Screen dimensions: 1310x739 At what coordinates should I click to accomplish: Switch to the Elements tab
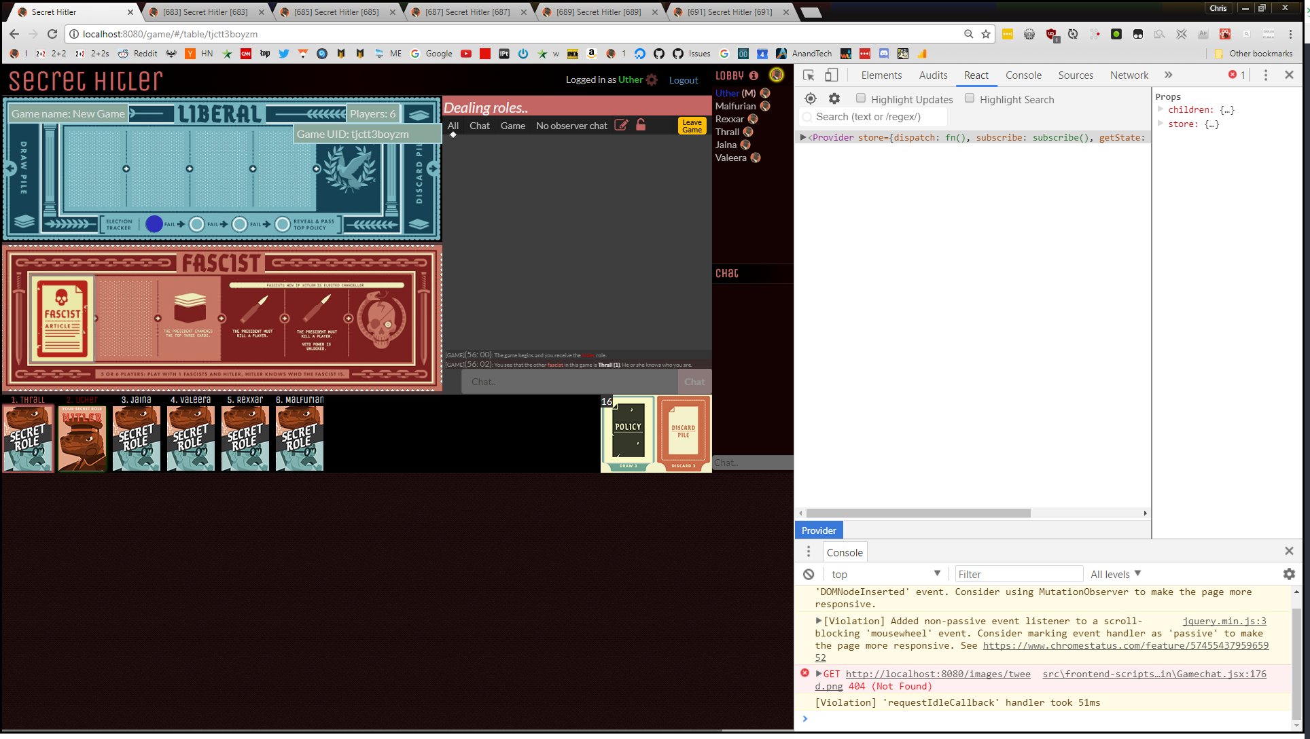(881, 75)
